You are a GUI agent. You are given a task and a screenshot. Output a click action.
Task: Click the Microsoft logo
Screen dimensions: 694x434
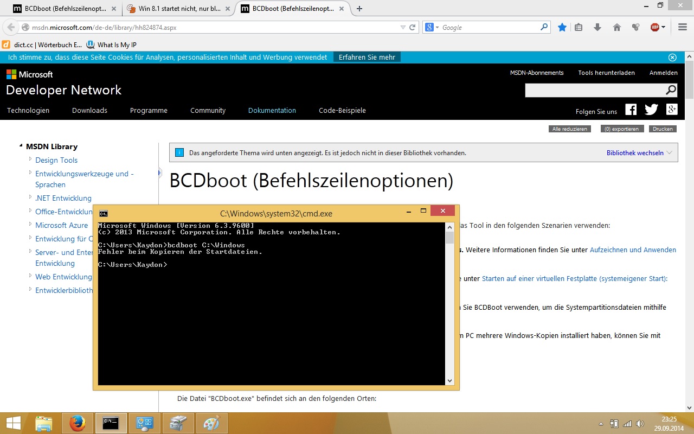30,74
